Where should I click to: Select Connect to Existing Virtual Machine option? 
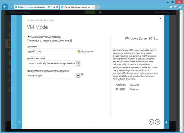tap(28, 40)
